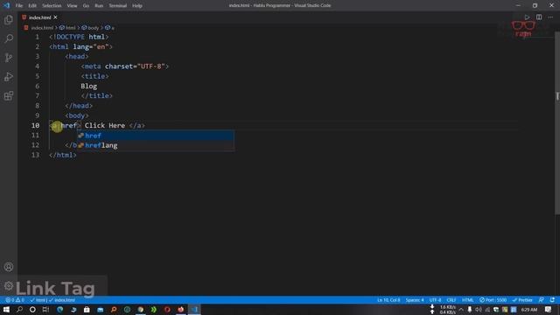Image resolution: width=560 pixels, height=315 pixels.
Task: Click the Manage gear icon
Action: click(9, 285)
